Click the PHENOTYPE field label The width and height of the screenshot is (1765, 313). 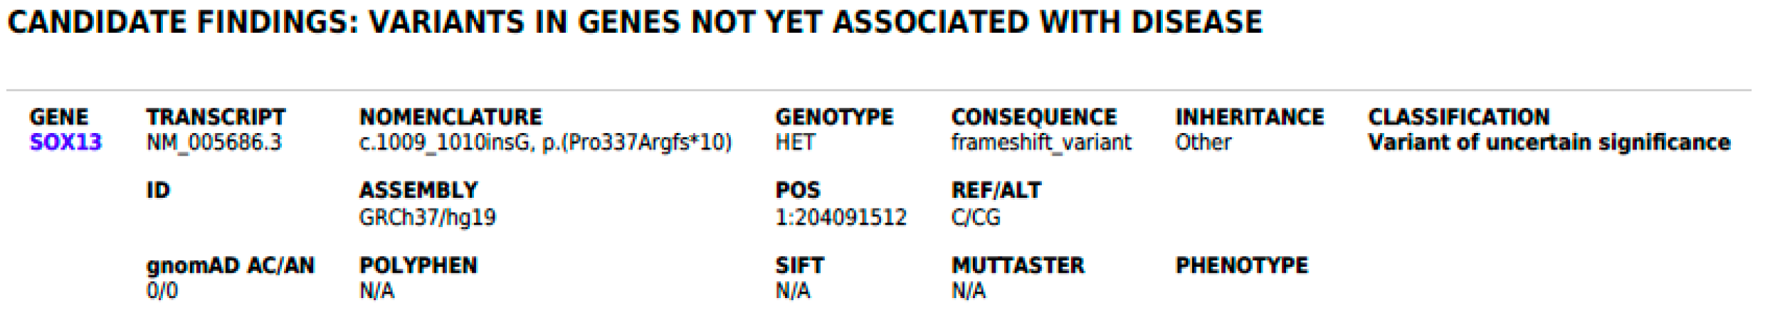(1241, 265)
